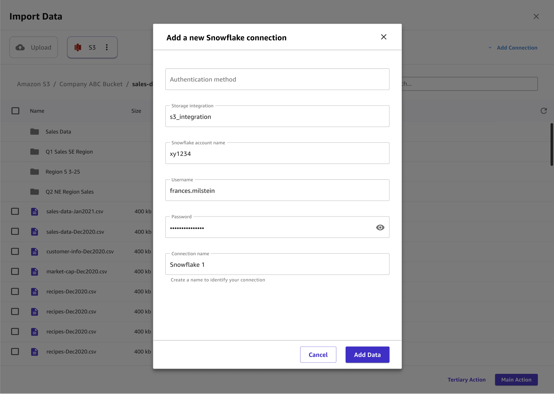
Task: Click the Cancel button
Action: click(x=318, y=354)
